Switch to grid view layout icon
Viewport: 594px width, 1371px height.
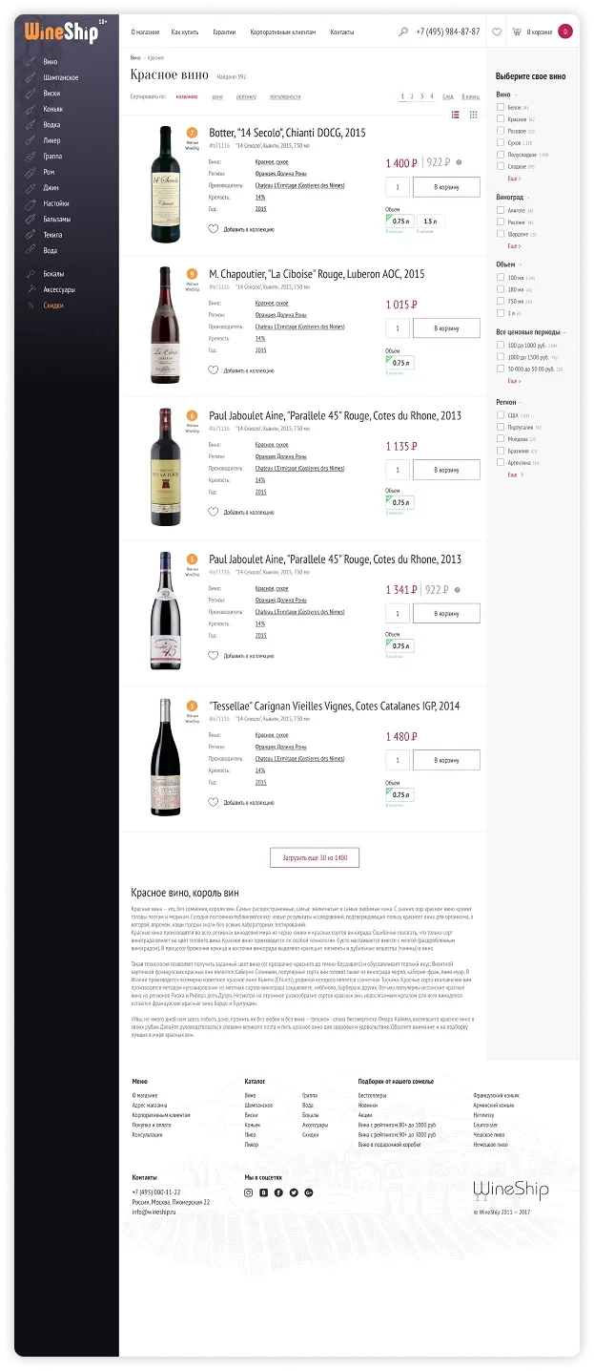(473, 113)
